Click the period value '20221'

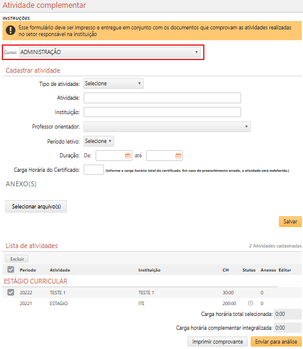click(26, 303)
